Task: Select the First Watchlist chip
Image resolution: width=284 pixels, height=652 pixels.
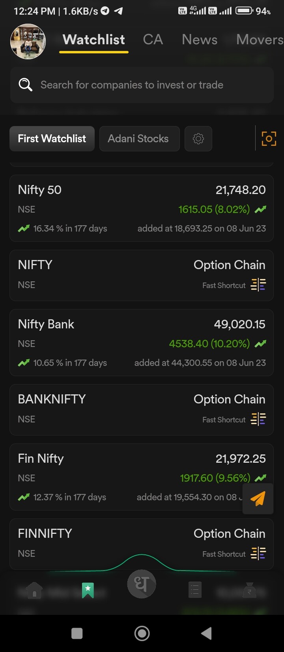Action: tap(52, 139)
